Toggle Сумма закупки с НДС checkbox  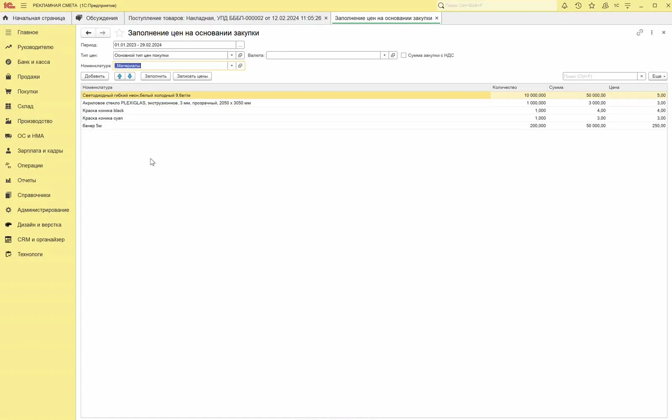pos(404,55)
